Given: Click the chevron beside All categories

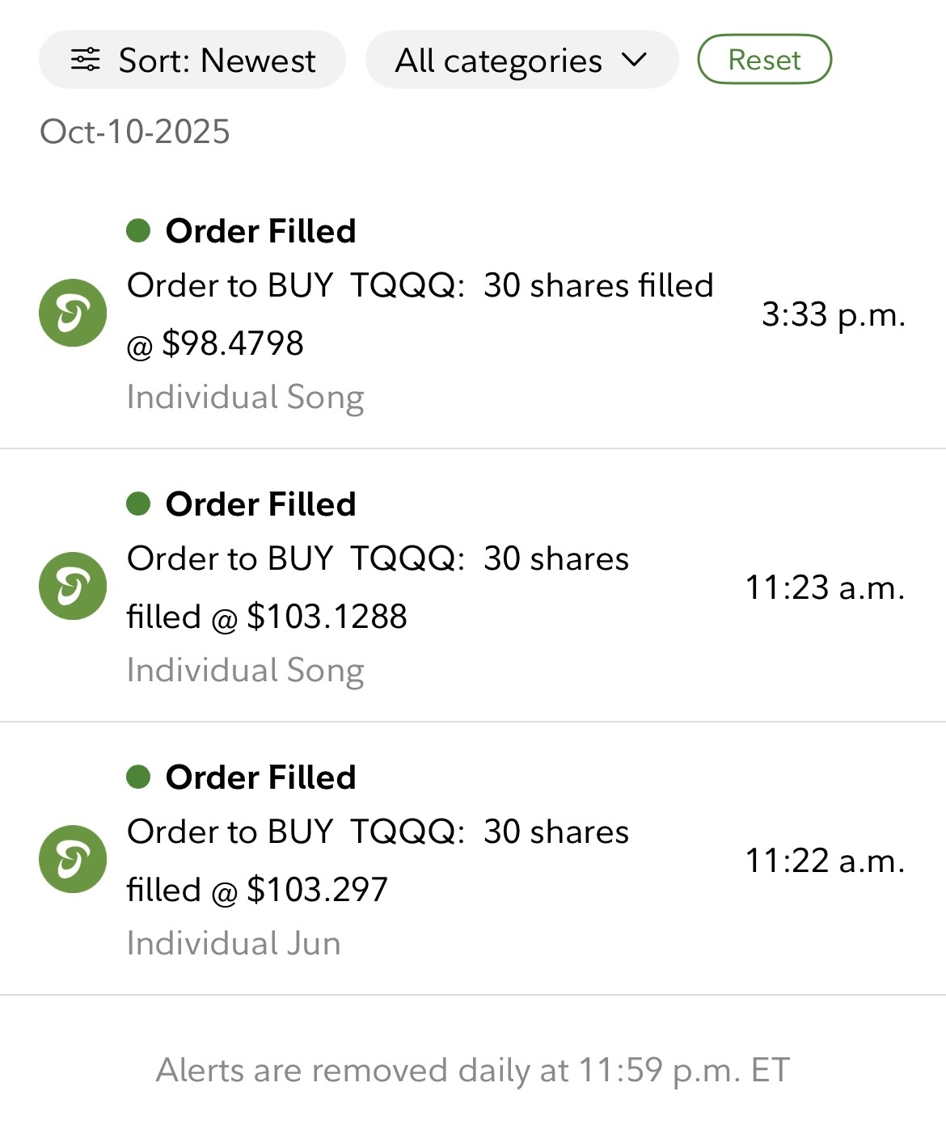Looking at the screenshot, I should tap(635, 60).
